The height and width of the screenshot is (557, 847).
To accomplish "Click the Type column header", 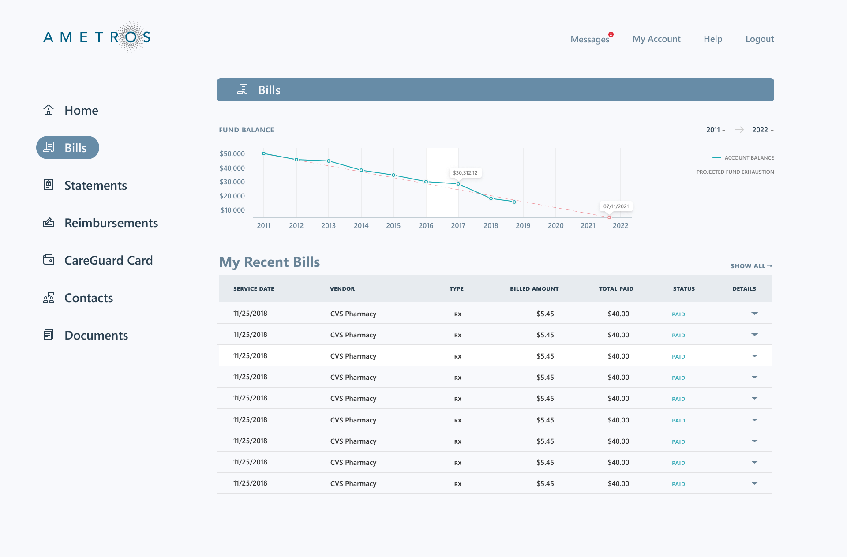I will click(x=457, y=289).
